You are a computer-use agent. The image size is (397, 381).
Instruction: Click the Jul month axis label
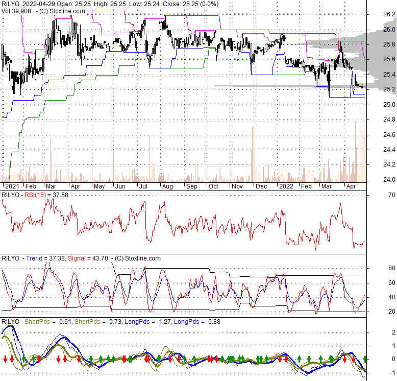coord(143,186)
